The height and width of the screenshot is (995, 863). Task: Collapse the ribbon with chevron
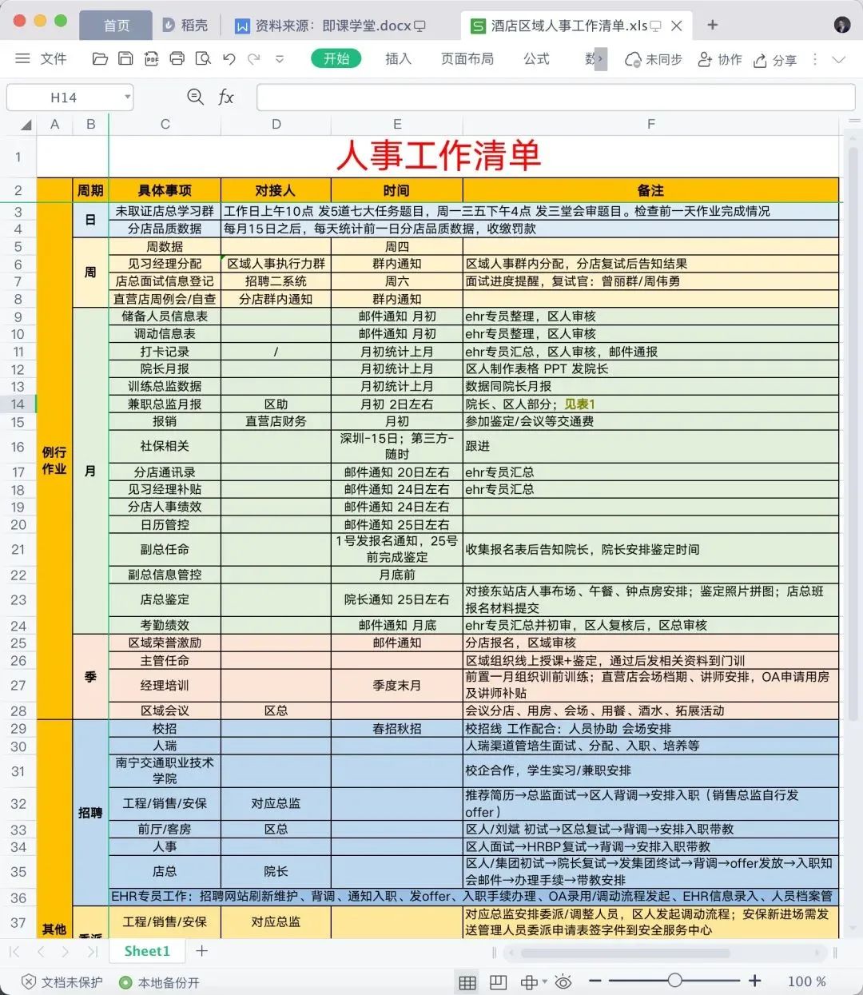[838, 59]
